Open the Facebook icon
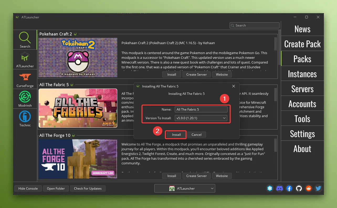Image resolution: width=337 pixels, height=208 pixels. [x=289, y=188]
